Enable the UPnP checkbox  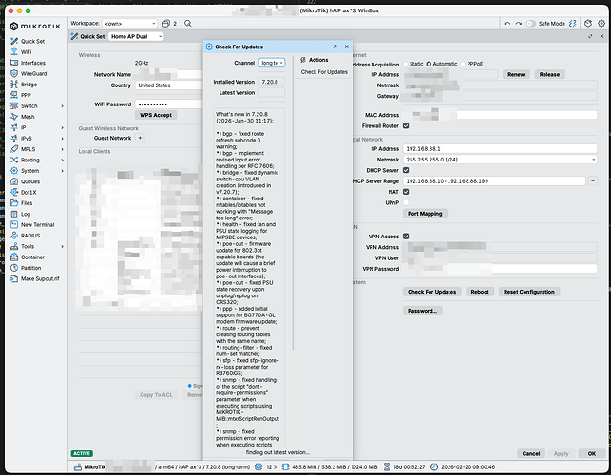(406, 202)
